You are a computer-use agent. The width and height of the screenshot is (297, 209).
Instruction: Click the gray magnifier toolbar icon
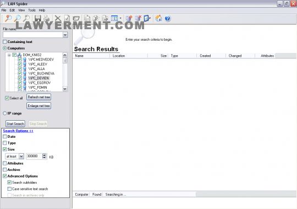(26, 18)
